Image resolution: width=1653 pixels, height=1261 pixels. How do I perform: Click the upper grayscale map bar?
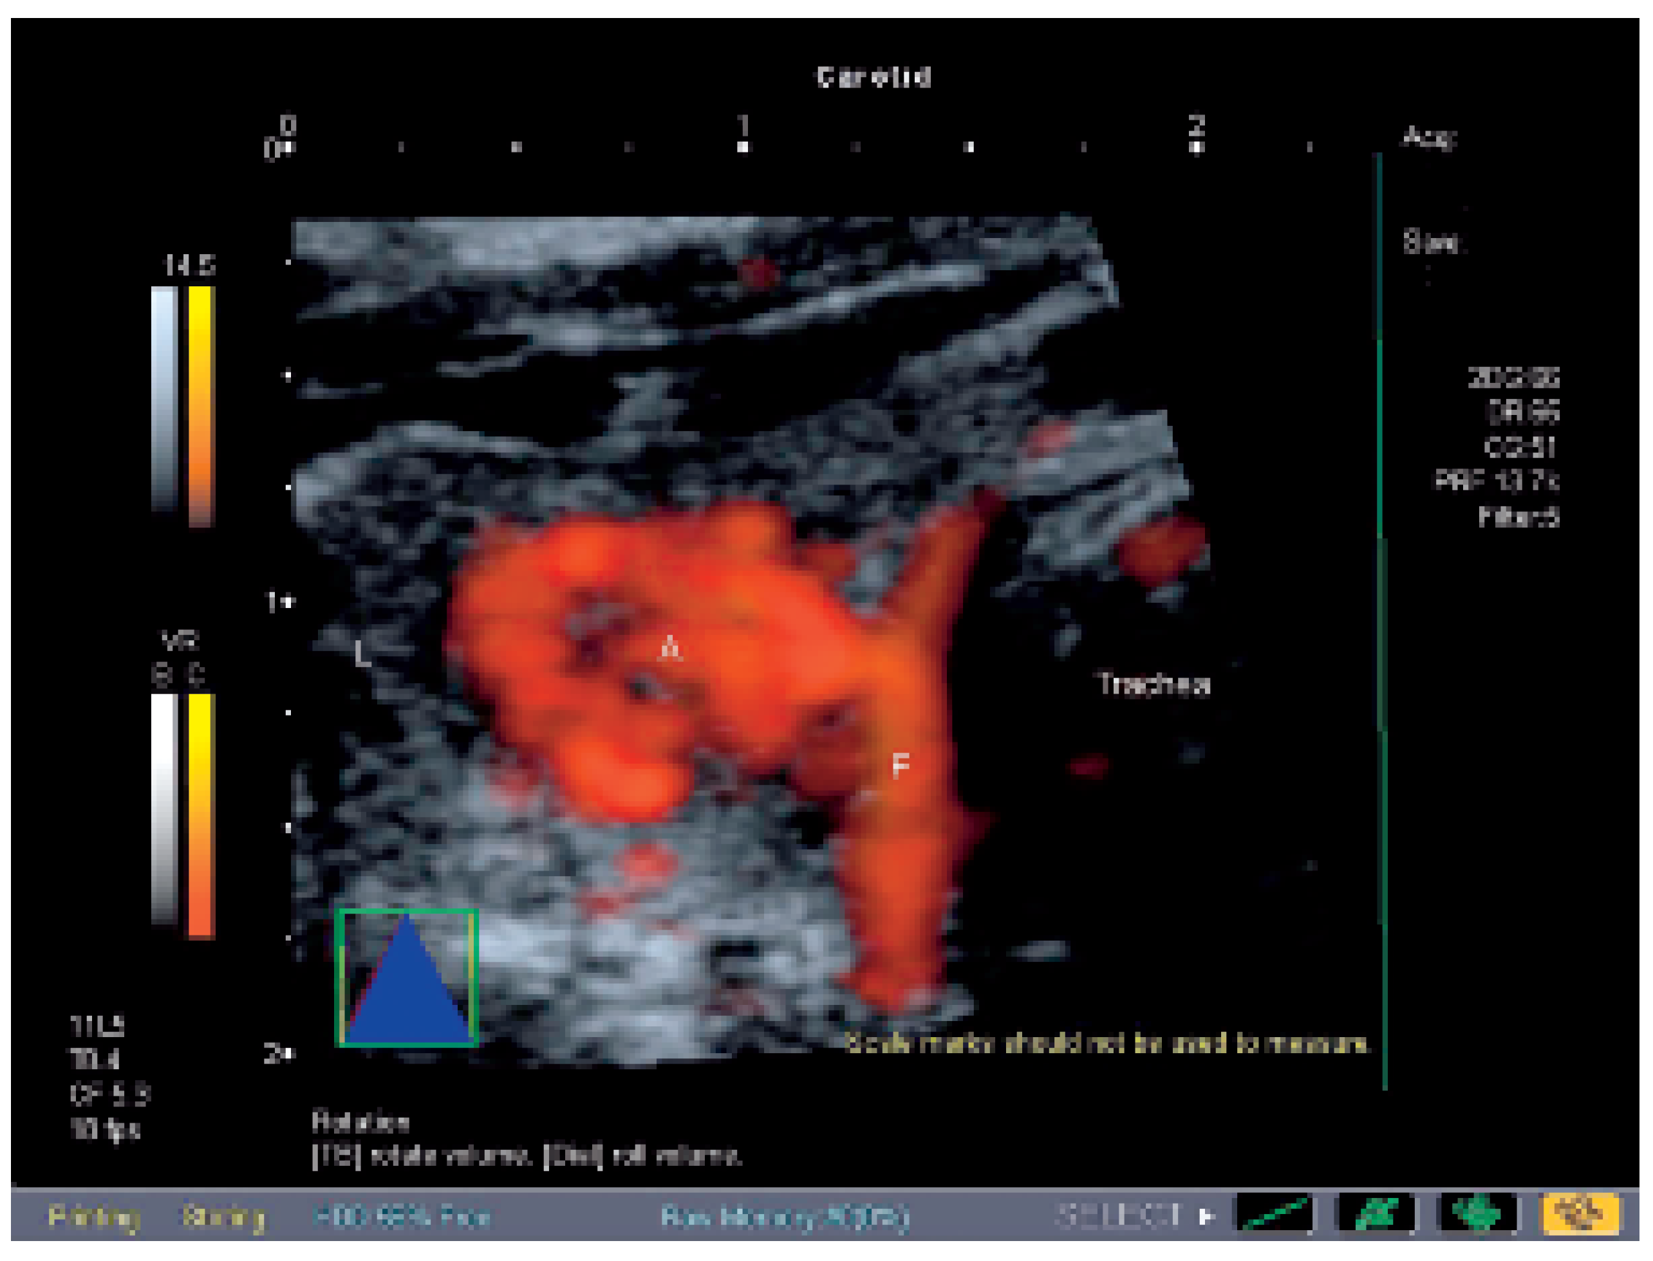coord(165,398)
